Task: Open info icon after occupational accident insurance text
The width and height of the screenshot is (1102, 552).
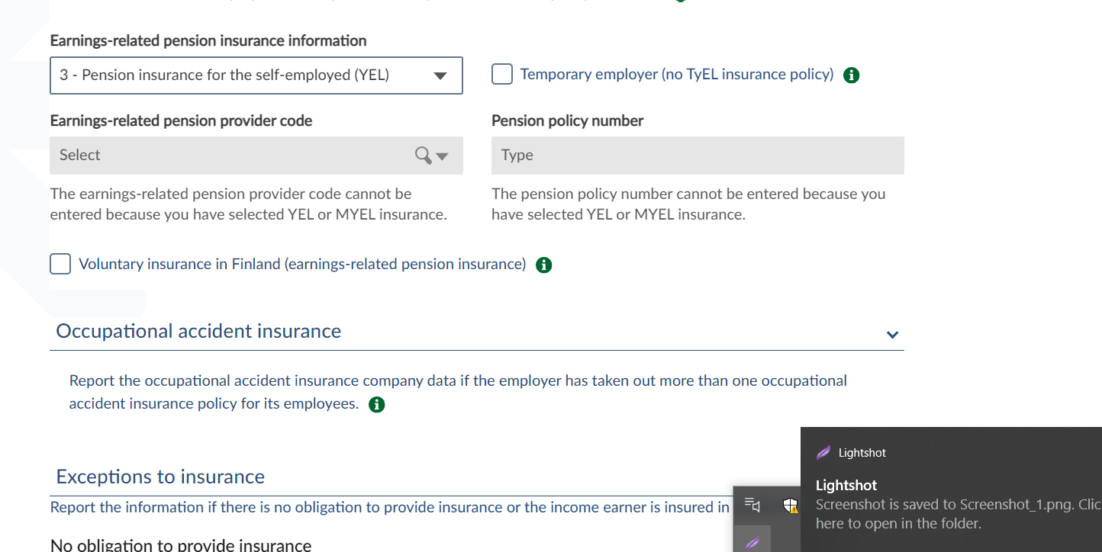Action: [x=376, y=405]
